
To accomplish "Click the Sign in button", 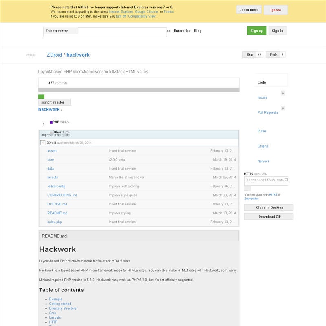I will pos(278,31).
